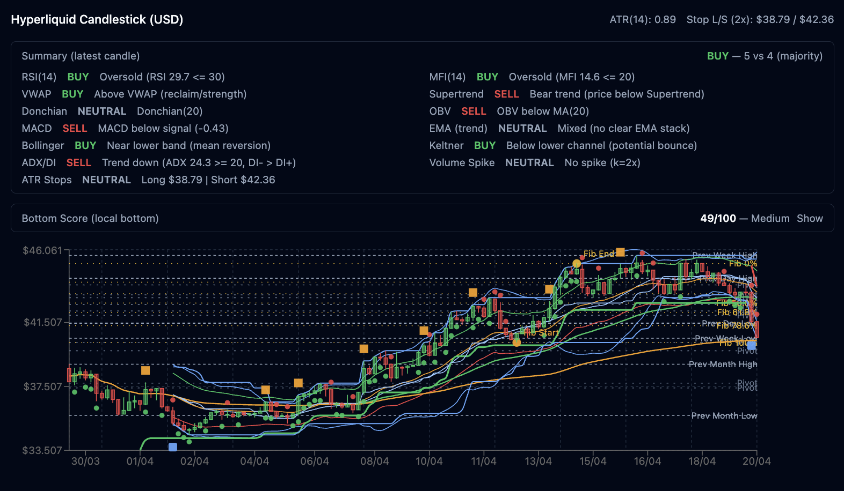Click blue square marker beside Fib 100% label
Screen dimensions: 844x491
point(751,346)
